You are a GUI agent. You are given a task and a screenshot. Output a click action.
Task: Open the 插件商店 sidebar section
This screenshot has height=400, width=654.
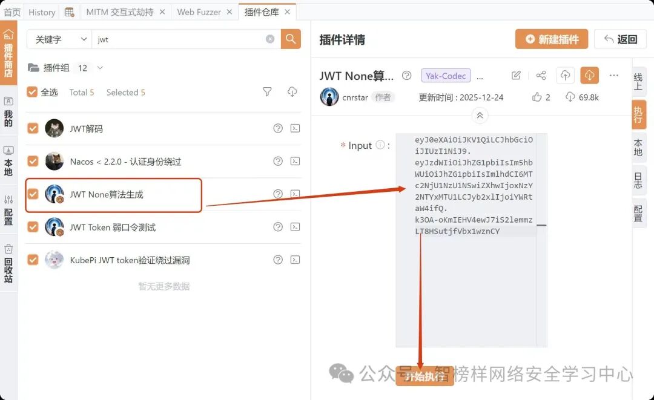pos(8,53)
